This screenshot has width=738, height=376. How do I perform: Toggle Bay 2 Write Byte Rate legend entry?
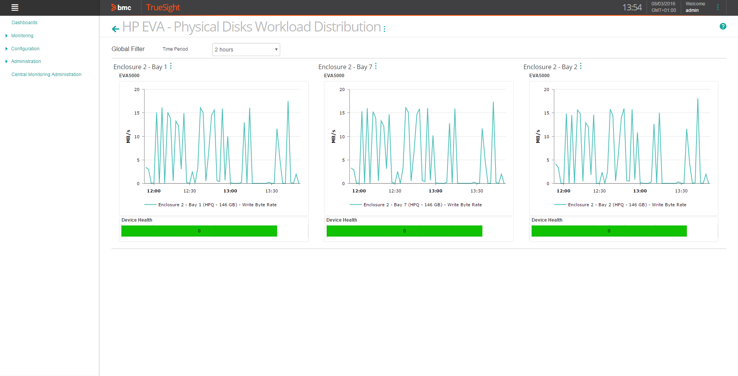(x=620, y=205)
